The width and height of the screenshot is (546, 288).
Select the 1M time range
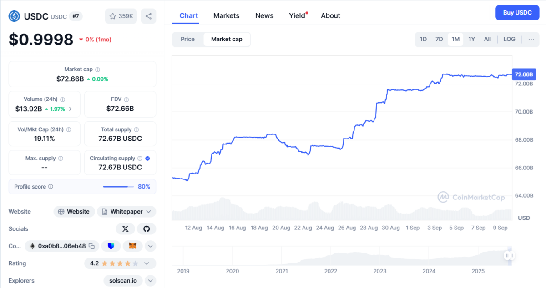(x=455, y=39)
